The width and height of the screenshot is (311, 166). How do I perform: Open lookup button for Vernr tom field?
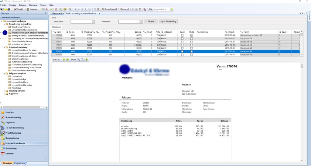(141, 22)
